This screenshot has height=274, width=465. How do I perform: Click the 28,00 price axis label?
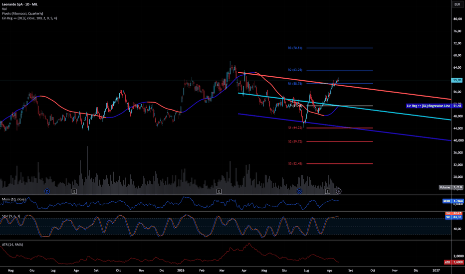tap(458, 177)
